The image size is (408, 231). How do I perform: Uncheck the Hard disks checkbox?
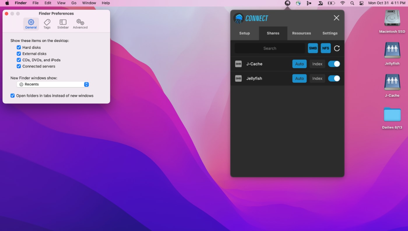point(19,47)
